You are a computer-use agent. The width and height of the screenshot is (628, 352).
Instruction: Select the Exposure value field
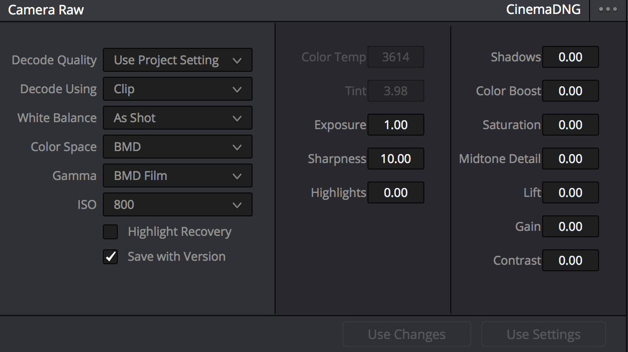tap(396, 125)
